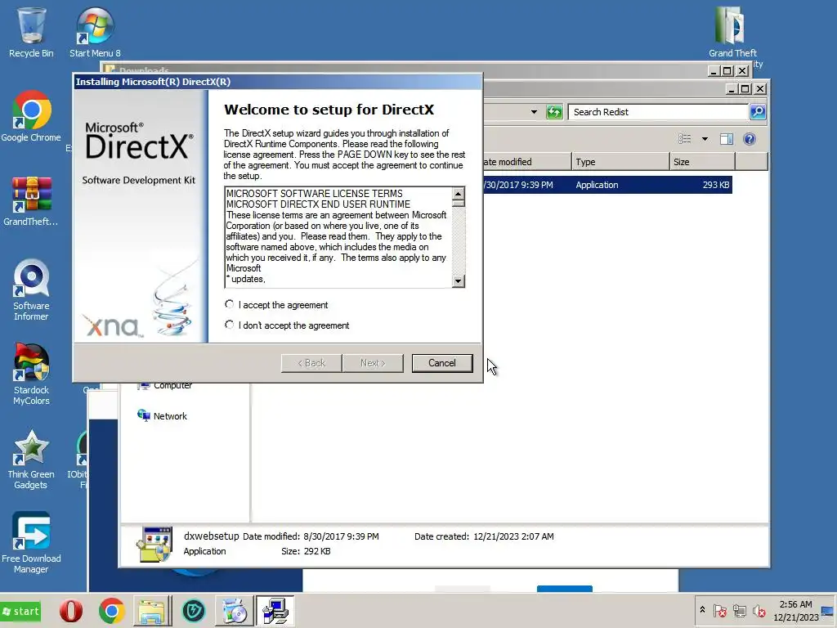Click the Back button in setup wizard

tap(311, 363)
